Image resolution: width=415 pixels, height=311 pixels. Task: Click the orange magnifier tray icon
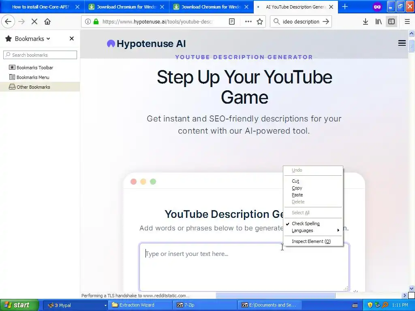(385, 305)
